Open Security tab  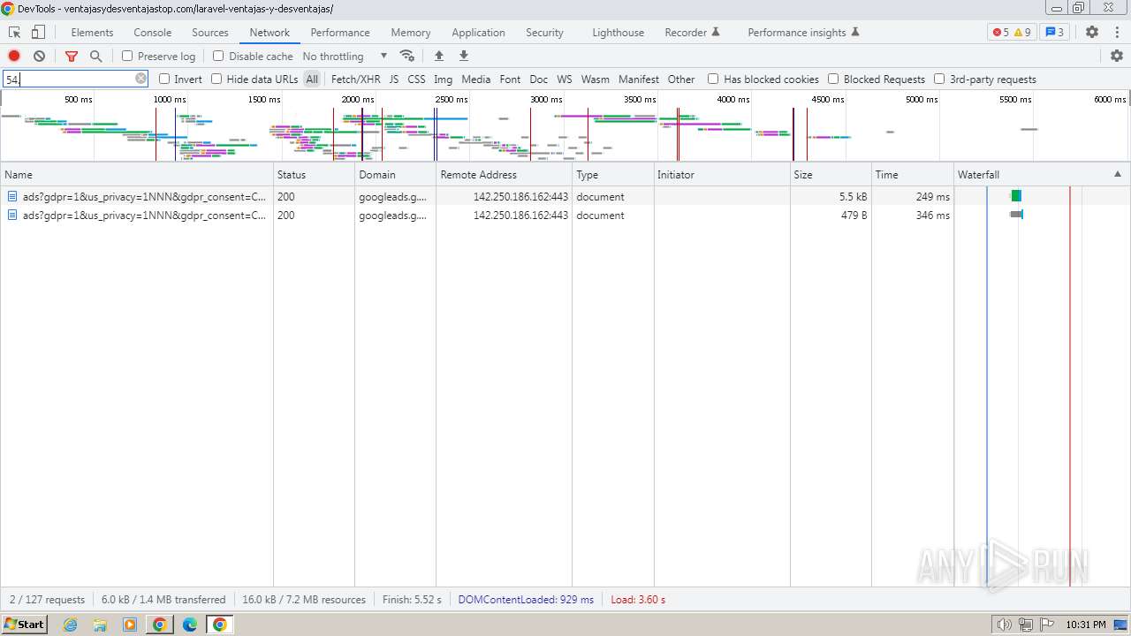click(x=544, y=32)
